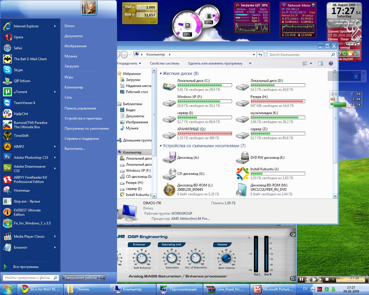Image resolution: width=369 pixels, height=295 pixels.
Task: Open Explorer help question-mark icon
Action: 331,63
